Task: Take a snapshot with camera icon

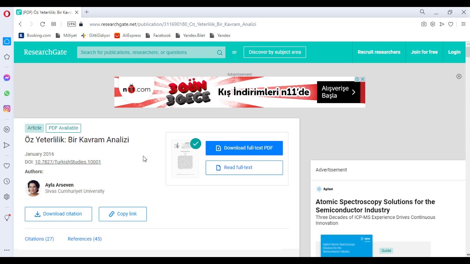Action: 424,24
